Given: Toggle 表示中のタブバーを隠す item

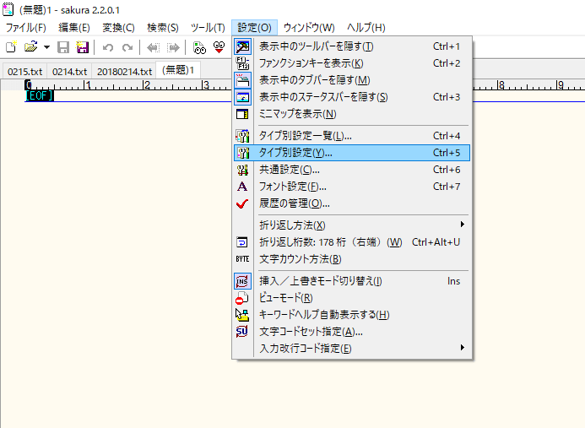Looking at the screenshot, I should tap(352, 80).
